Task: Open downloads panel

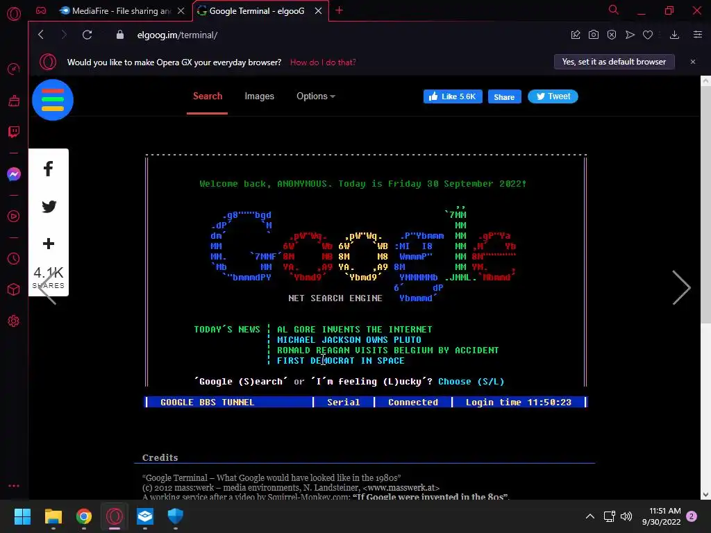Action: 674,35
